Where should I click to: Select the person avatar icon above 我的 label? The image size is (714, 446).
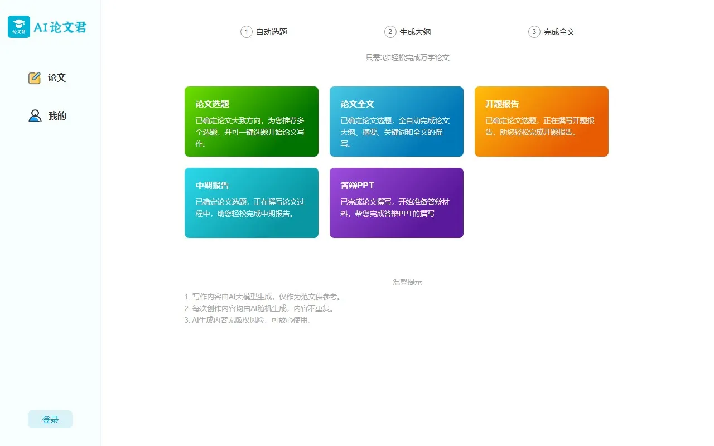click(34, 115)
